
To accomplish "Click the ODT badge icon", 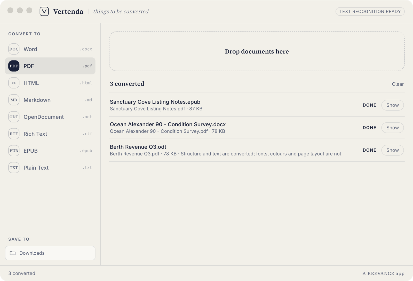I will point(14,117).
